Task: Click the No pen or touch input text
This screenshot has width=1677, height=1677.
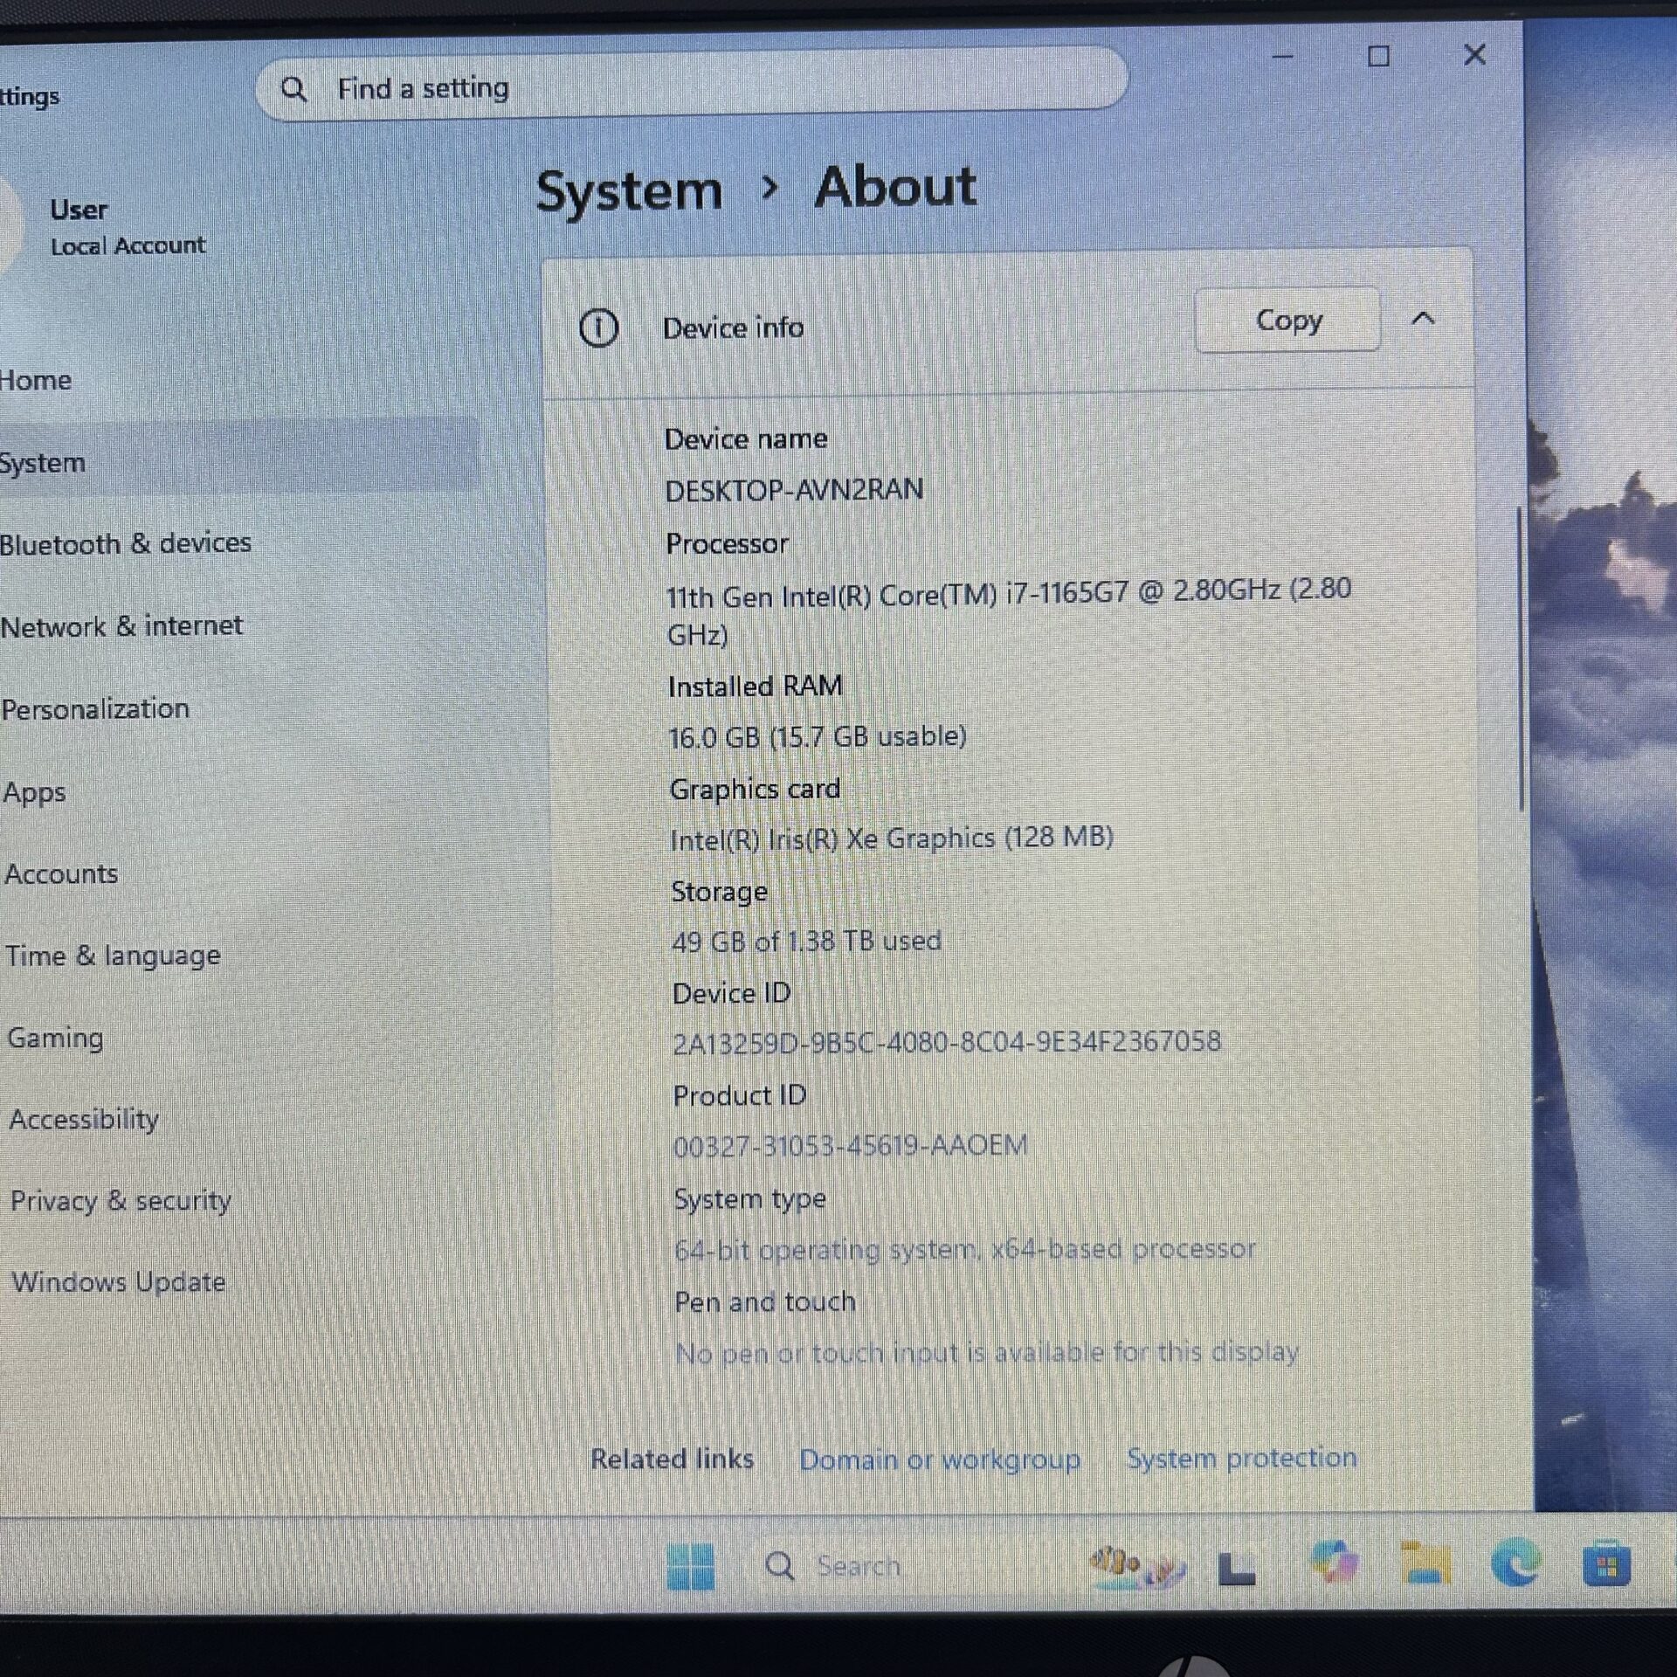Action: [x=987, y=1353]
